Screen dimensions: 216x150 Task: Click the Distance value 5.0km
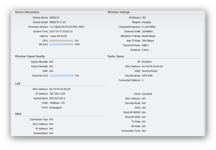[145, 50]
